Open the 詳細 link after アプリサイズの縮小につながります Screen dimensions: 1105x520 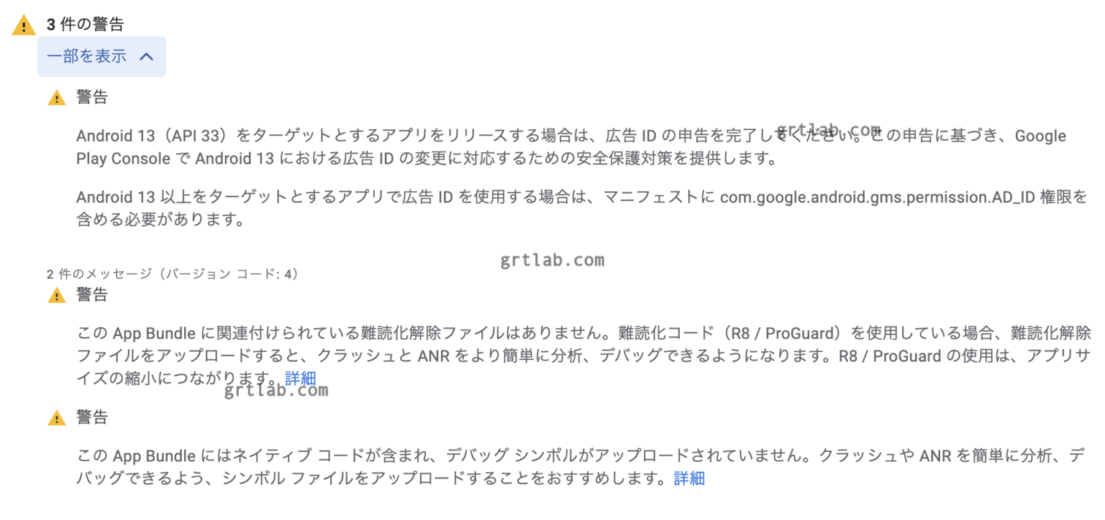(x=300, y=379)
